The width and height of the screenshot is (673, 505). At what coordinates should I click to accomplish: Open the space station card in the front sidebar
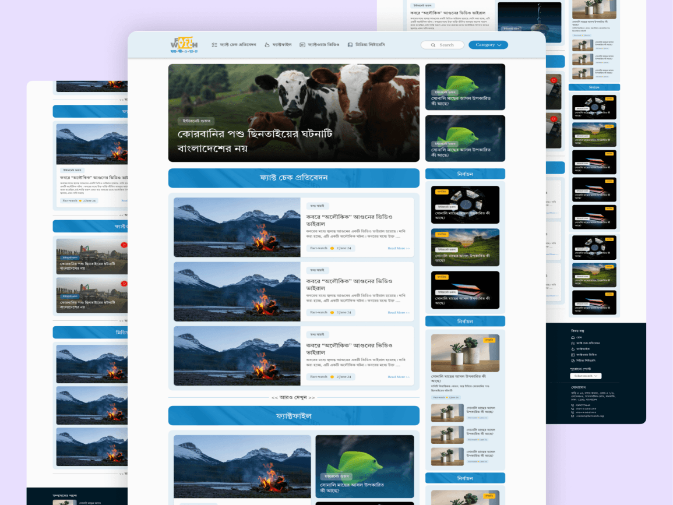click(x=465, y=204)
